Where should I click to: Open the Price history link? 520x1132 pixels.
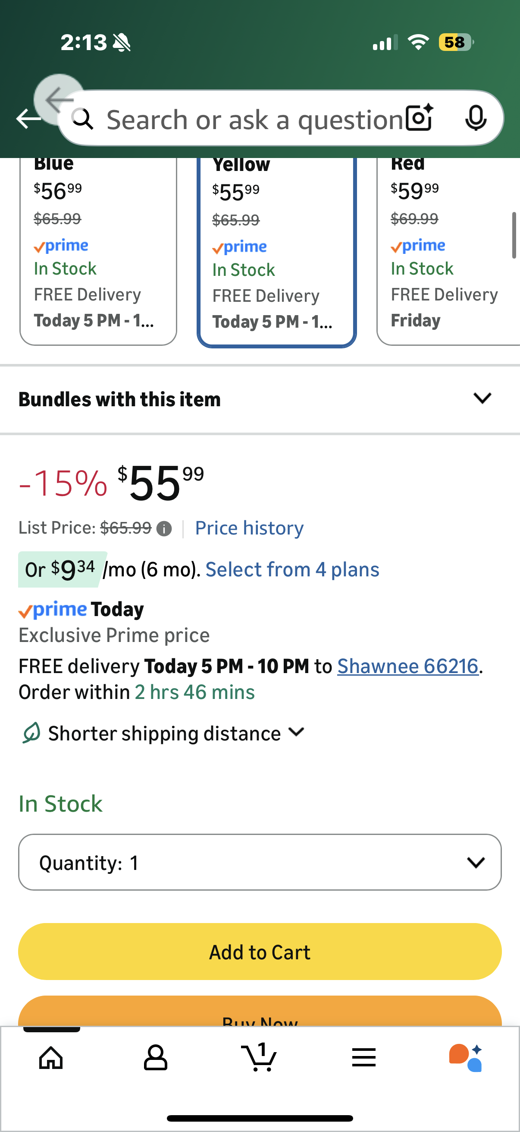(249, 528)
